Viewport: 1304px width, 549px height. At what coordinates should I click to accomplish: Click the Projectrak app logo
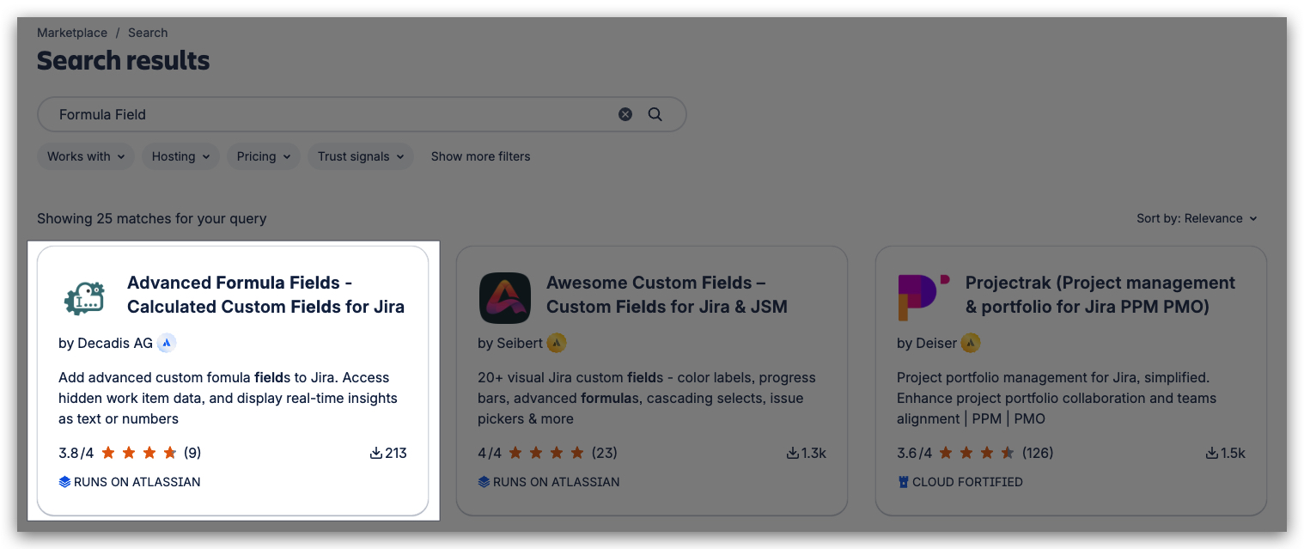pos(923,297)
